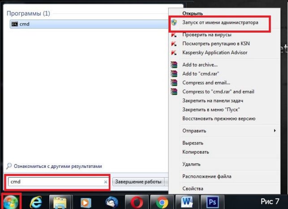Open Google Chrome from the taskbar
This screenshot has height=209, width=288.
(162, 202)
